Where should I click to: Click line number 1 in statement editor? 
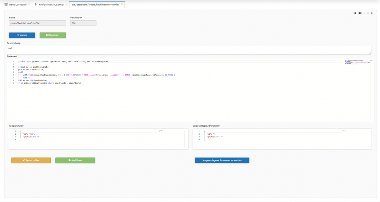pos(13,62)
